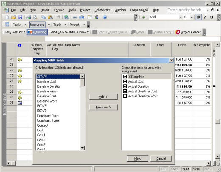This screenshot has height=172, width=221.
Task: Expand the Report guide dropdown arrow
Action: click(84, 25)
